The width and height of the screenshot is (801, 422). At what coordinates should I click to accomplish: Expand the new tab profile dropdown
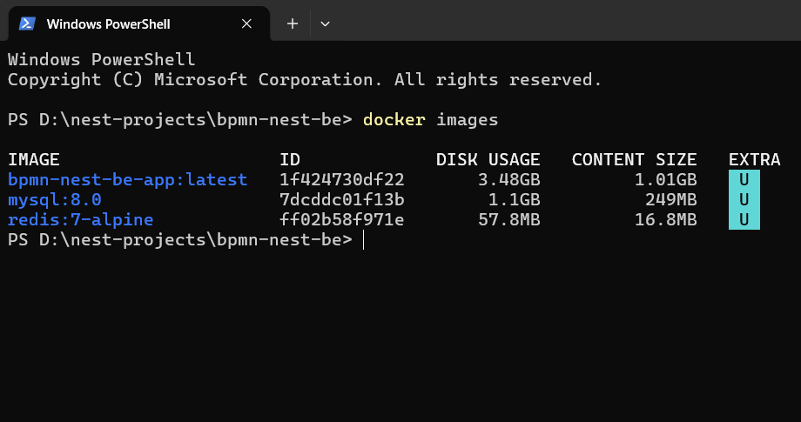point(325,23)
